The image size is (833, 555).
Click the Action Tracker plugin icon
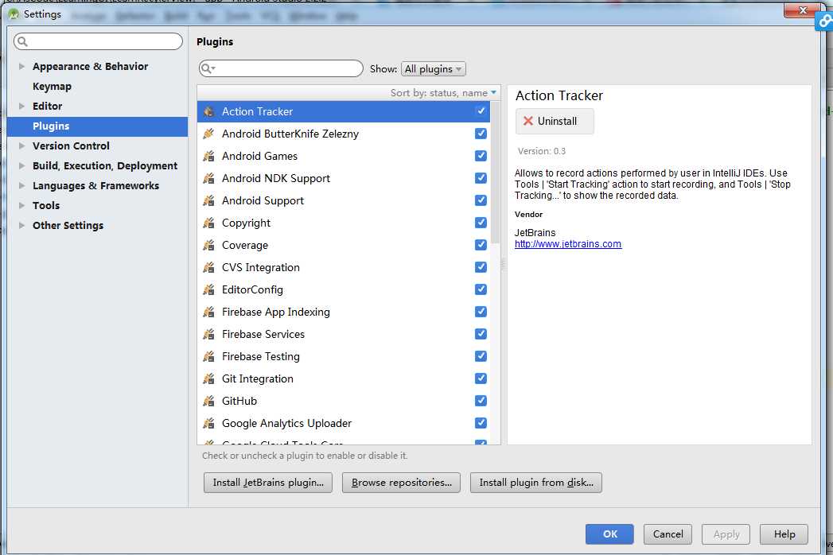(x=208, y=111)
